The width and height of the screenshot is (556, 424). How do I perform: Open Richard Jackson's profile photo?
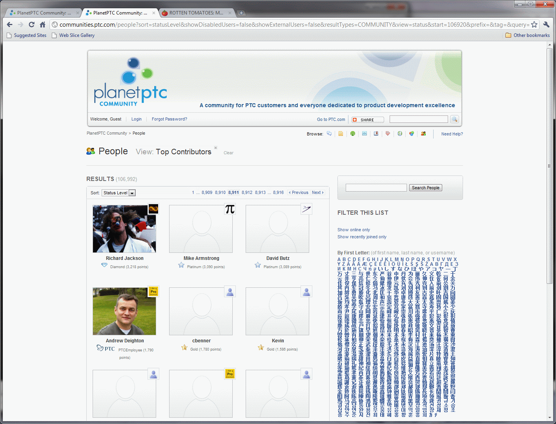click(x=124, y=229)
